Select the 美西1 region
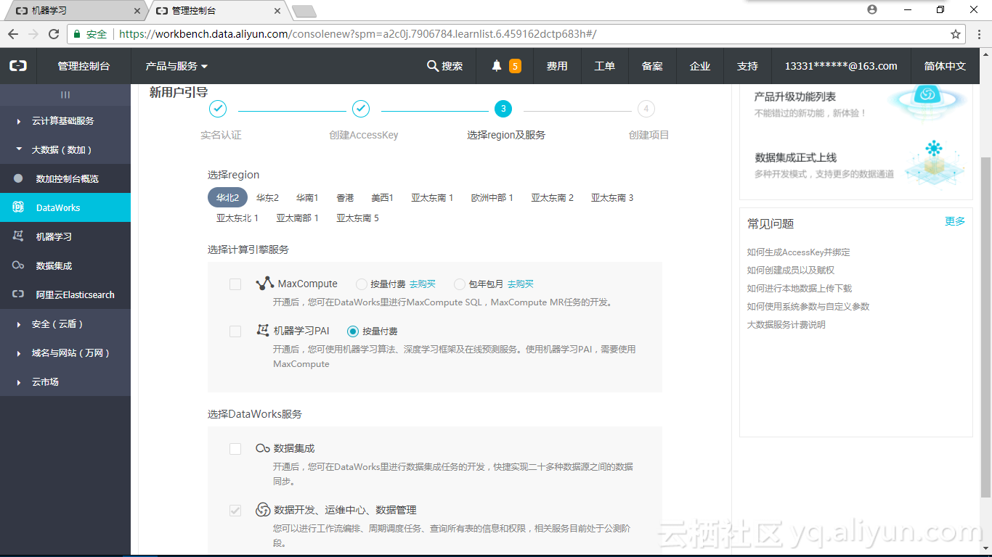 click(x=382, y=198)
